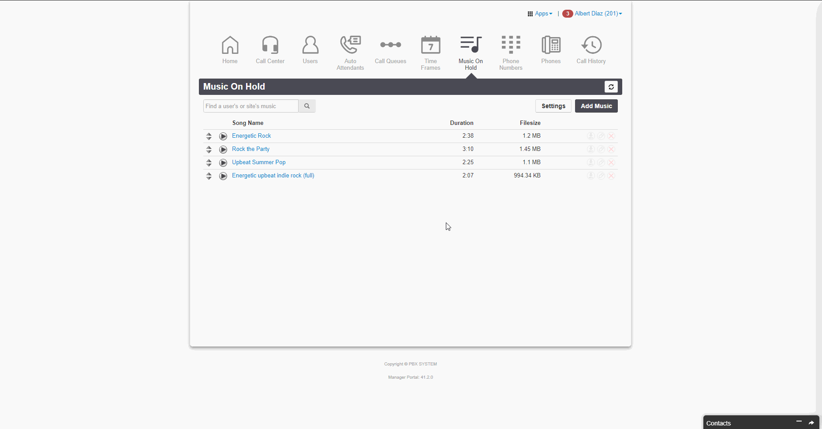Minimize the Contacts panel
This screenshot has width=822, height=429.
coord(799,422)
